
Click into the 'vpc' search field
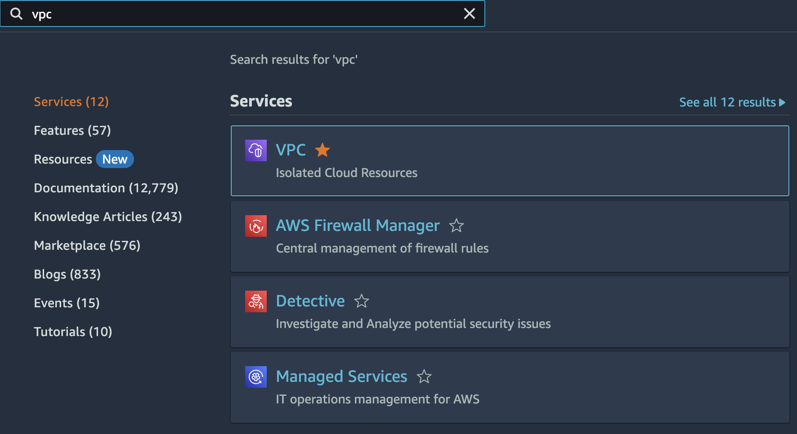(243, 14)
